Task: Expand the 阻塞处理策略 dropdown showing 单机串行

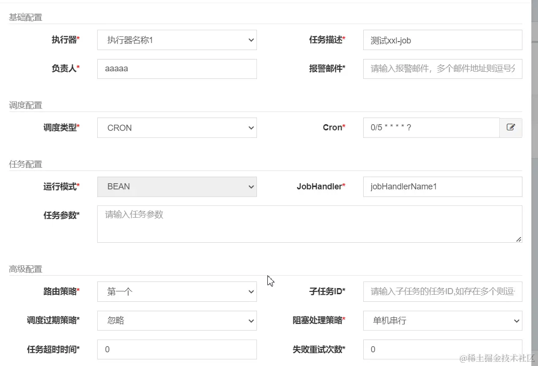Action: pyautogui.click(x=443, y=320)
